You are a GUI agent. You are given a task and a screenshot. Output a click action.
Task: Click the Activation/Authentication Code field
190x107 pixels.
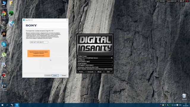pos(95,69)
